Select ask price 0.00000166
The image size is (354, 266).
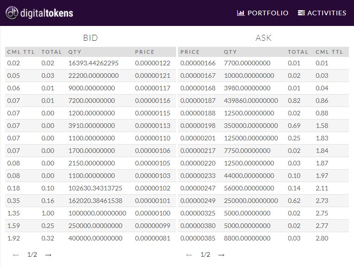(198, 63)
